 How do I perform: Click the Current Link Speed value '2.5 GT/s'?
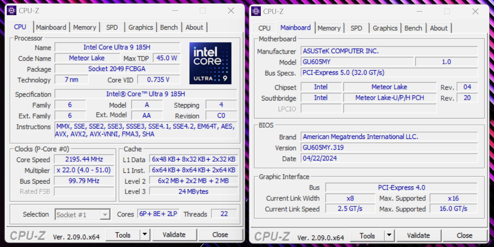350,209
